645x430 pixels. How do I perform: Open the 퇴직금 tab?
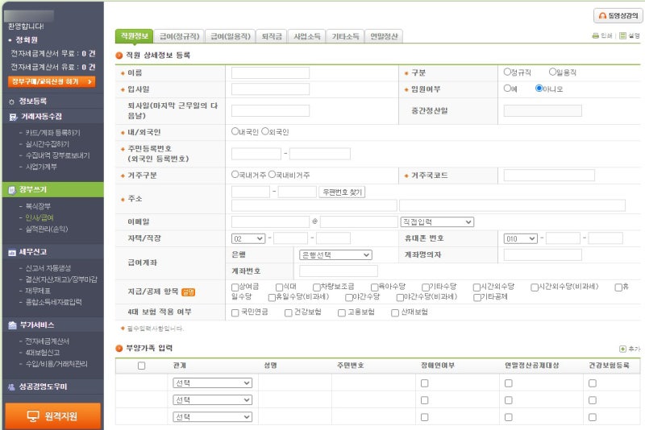(272, 36)
